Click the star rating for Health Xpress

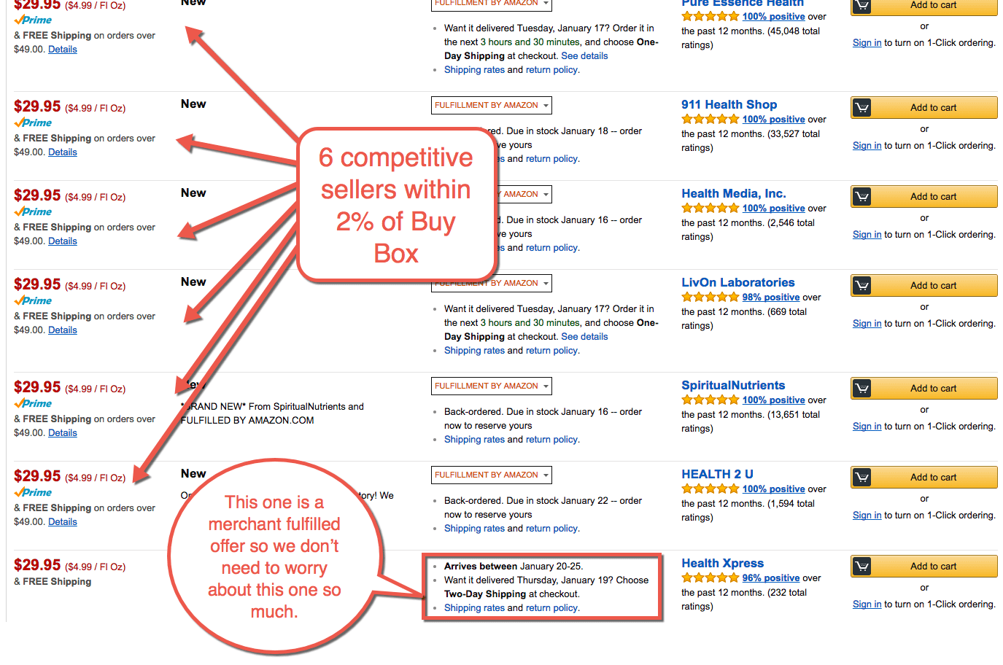tap(710, 577)
